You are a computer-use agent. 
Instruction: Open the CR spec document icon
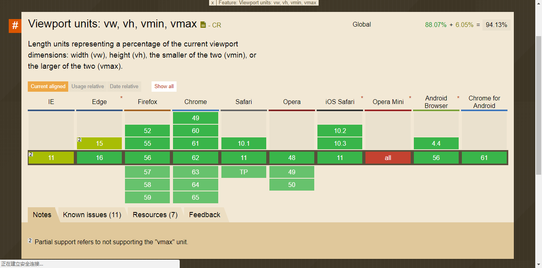click(x=203, y=25)
